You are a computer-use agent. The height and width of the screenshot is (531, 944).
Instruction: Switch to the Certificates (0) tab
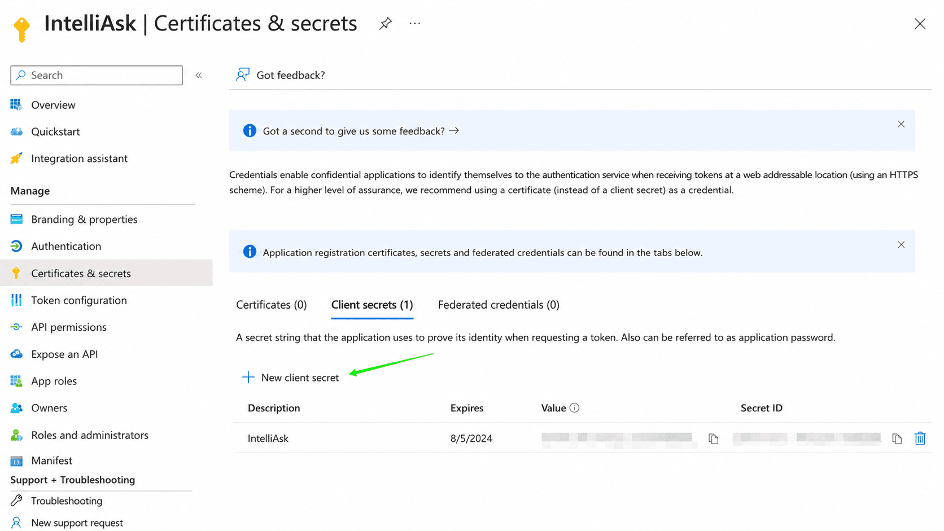272,305
